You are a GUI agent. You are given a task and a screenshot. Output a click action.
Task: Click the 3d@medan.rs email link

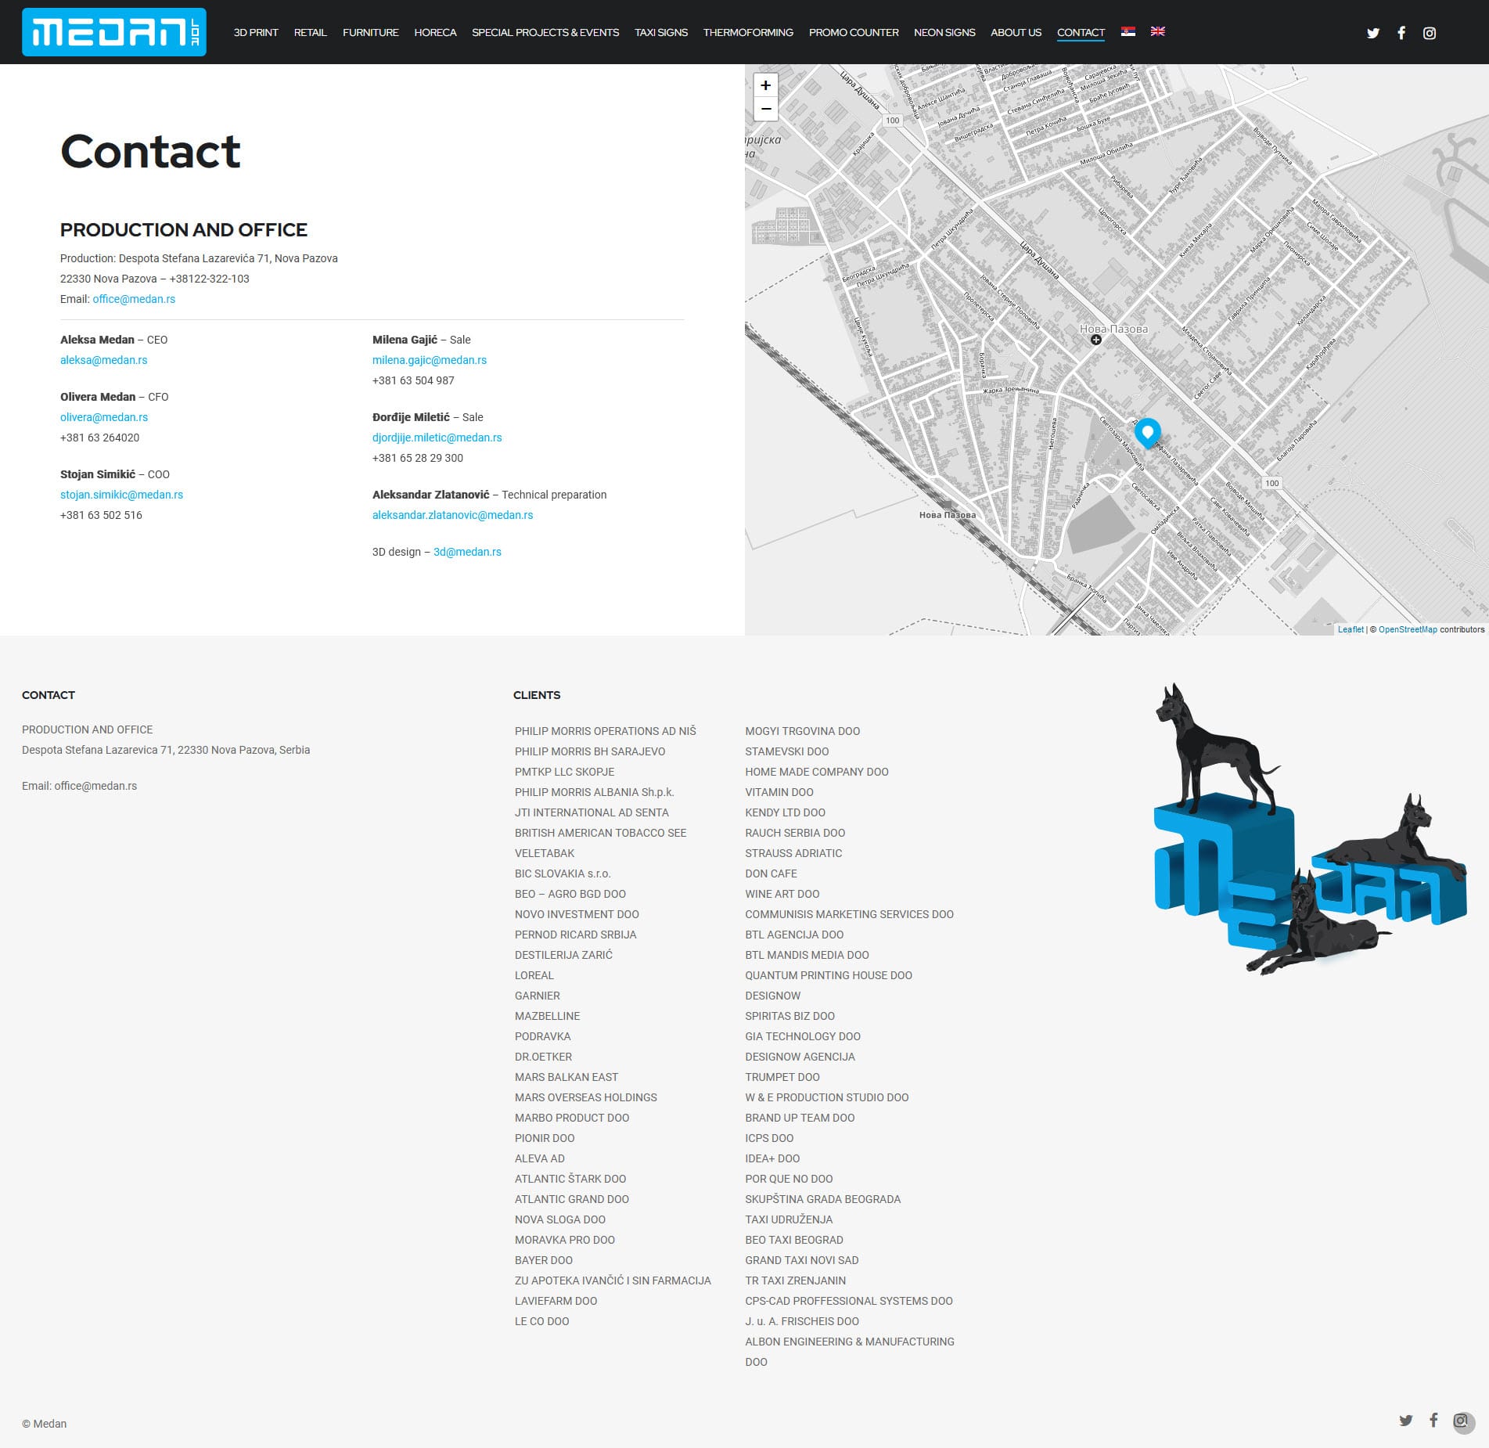pyautogui.click(x=467, y=552)
